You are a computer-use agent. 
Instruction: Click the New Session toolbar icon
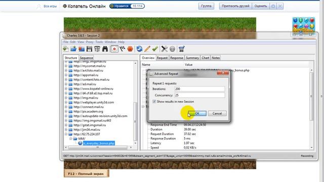[66, 49]
